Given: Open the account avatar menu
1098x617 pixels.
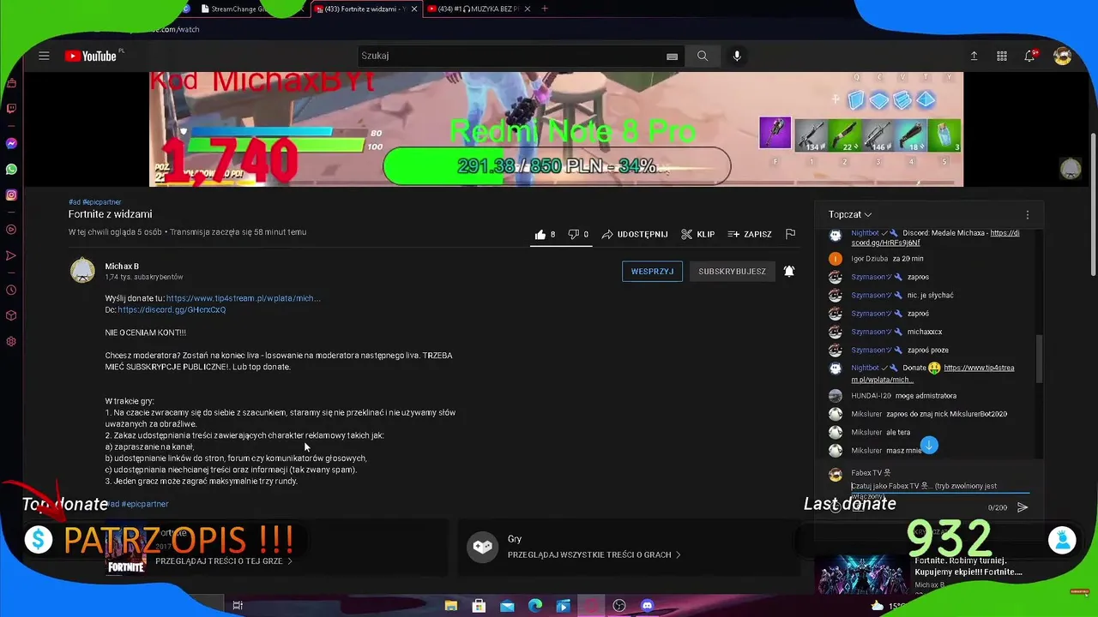Looking at the screenshot, I should (1063, 57).
